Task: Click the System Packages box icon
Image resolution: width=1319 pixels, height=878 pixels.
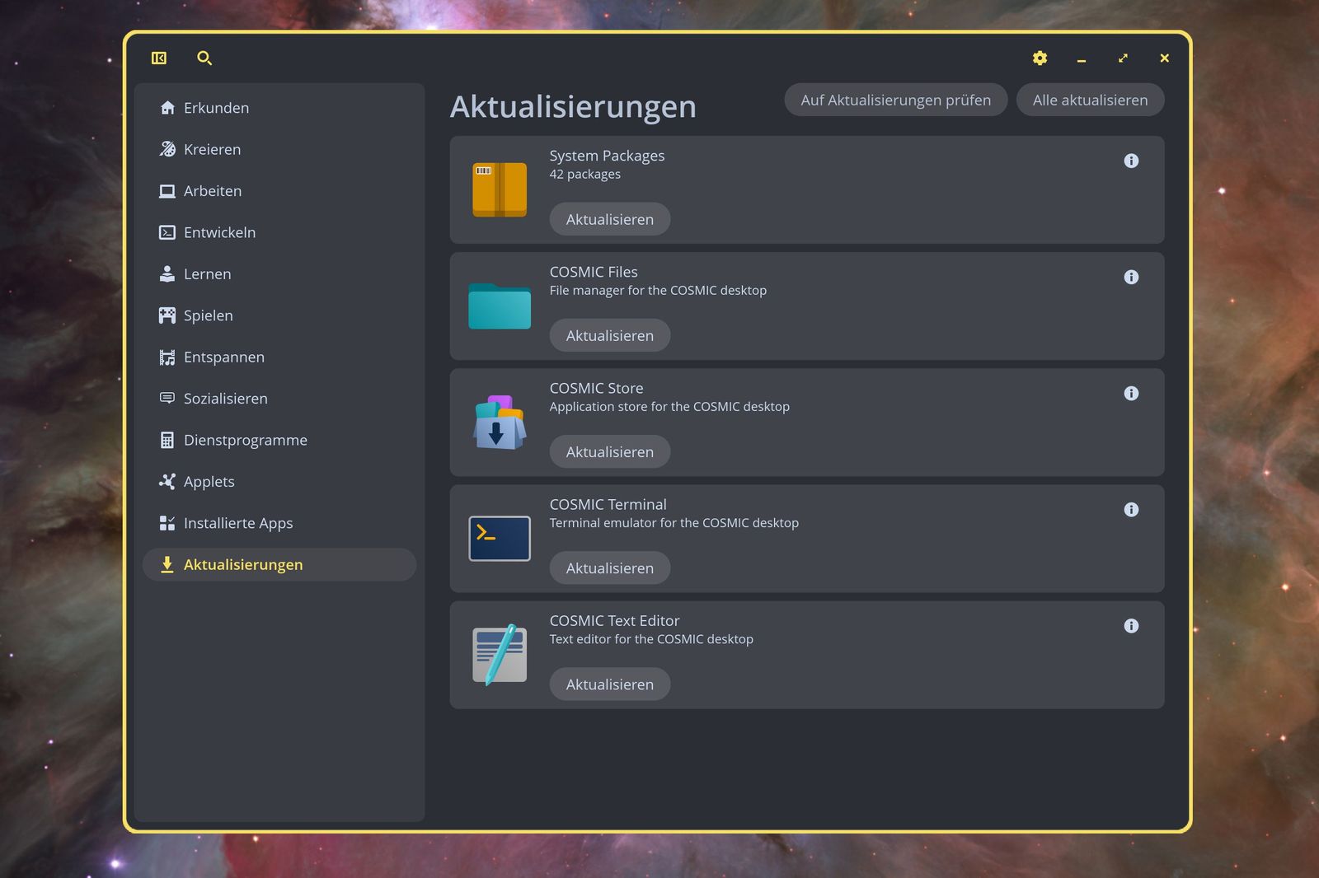Action: point(500,189)
